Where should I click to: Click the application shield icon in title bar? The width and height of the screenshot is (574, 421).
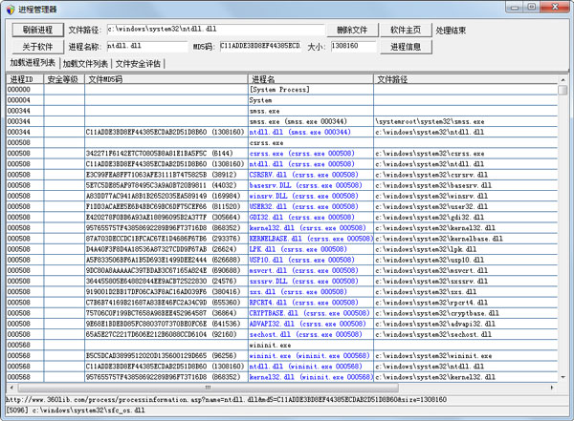(11, 10)
